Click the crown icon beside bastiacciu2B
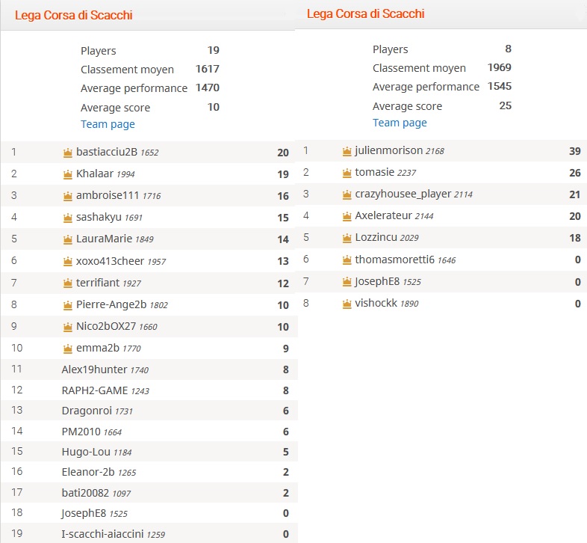 [x=69, y=153]
